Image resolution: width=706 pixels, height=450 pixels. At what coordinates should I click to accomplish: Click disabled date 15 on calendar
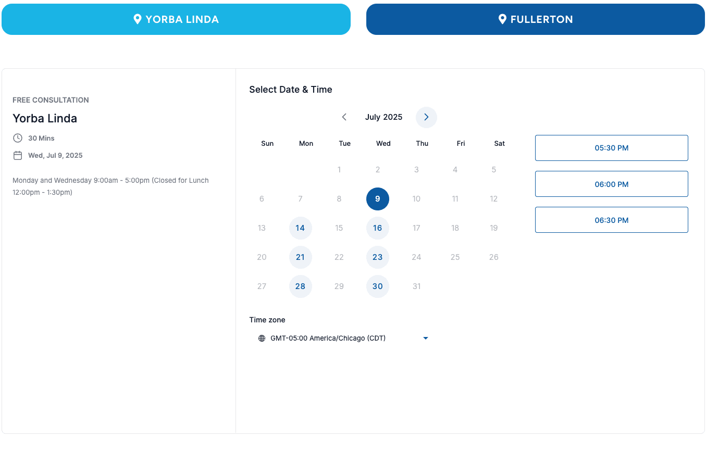tap(339, 228)
